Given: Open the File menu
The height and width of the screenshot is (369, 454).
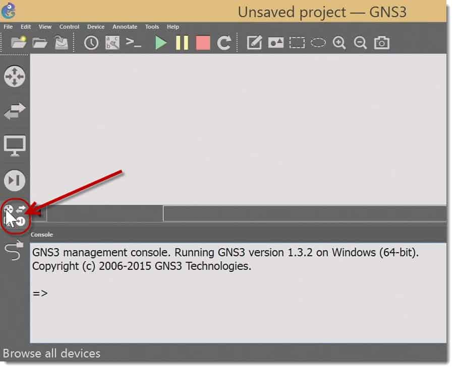Looking at the screenshot, I should click(x=8, y=27).
